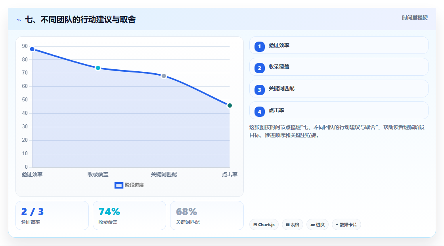Click the x-axis label 验证效率

coord(32,174)
